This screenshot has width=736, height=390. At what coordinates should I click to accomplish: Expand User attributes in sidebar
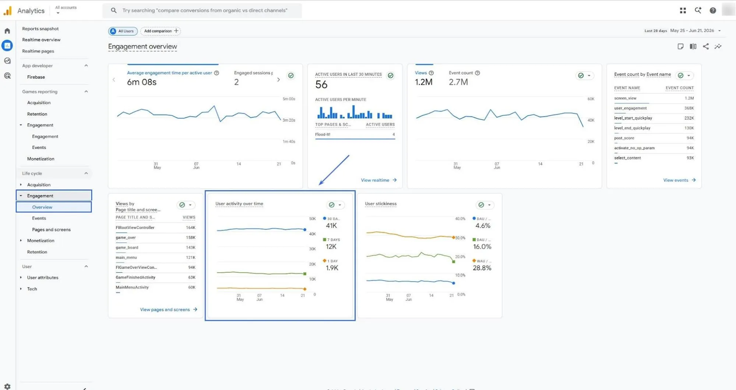21,278
